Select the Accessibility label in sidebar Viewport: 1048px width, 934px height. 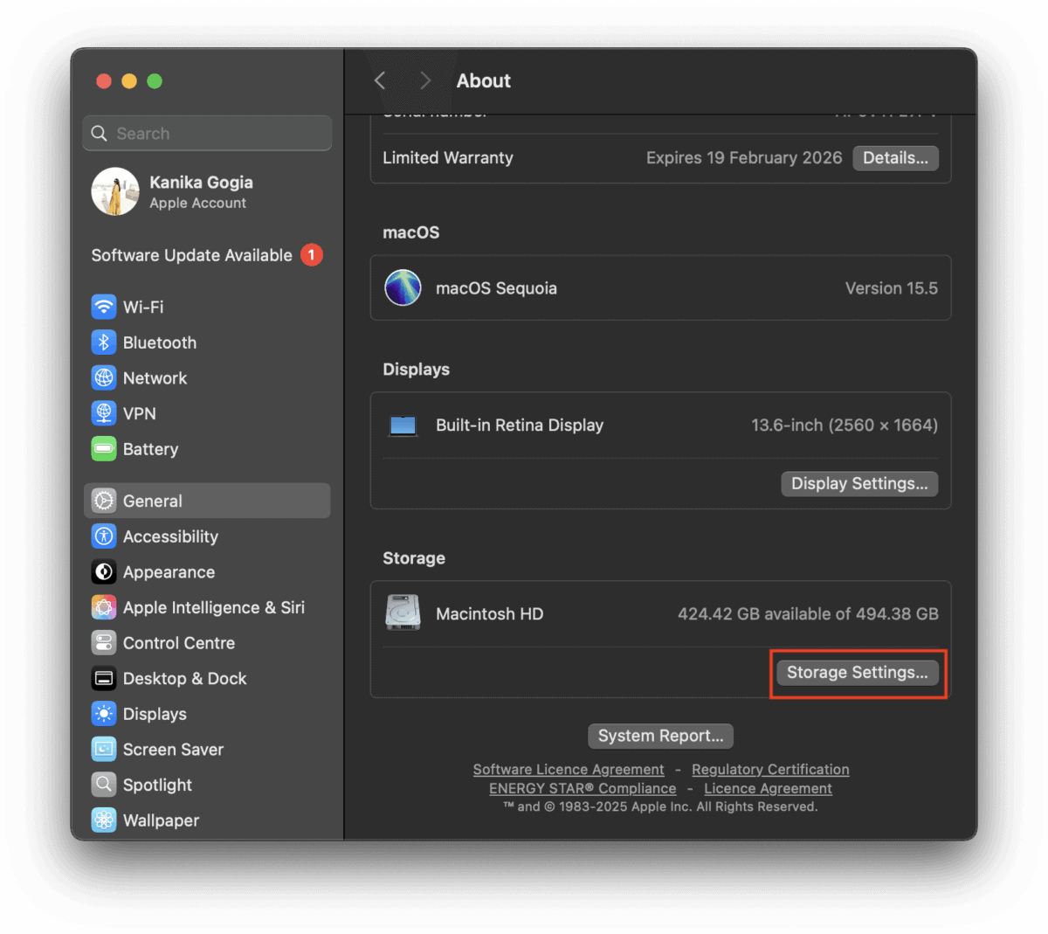[171, 536]
